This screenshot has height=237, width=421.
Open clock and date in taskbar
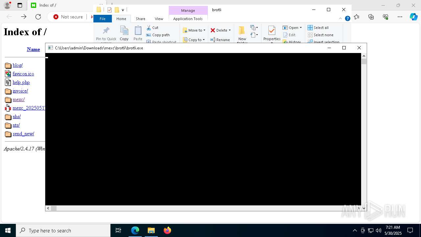[393, 230]
